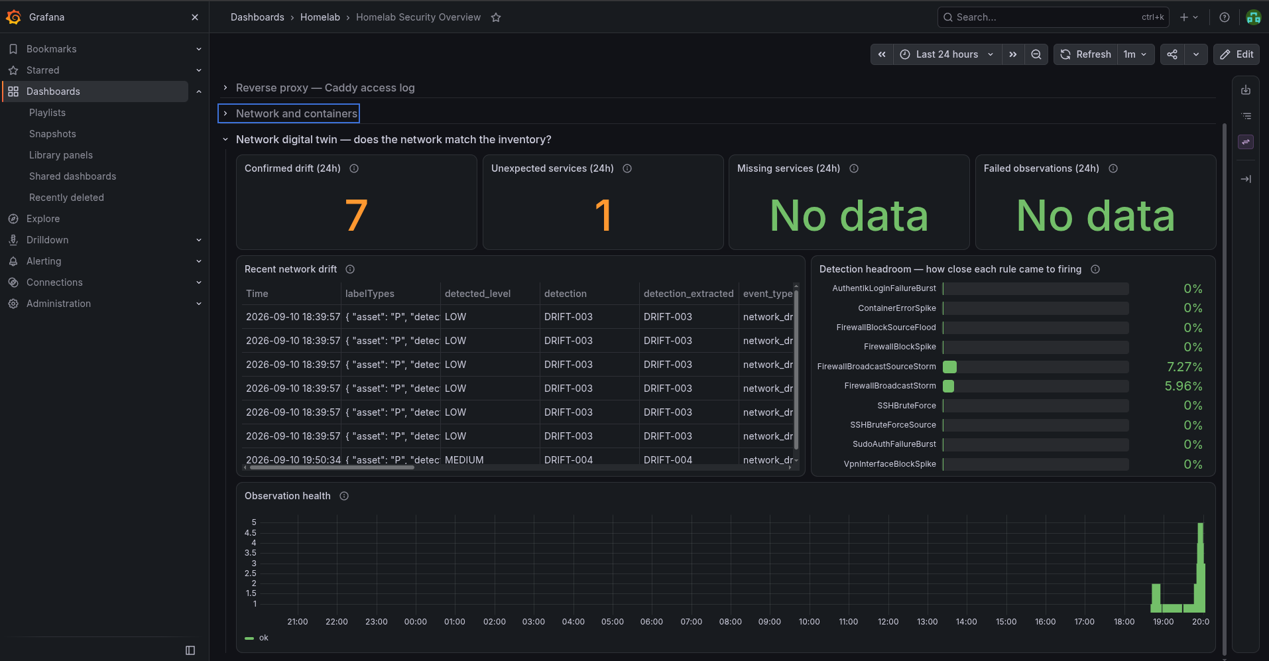Expand the Alerting section chevron
Viewport: 1269px width, 661px height.
pyautogui.click(x=199, y=261)
